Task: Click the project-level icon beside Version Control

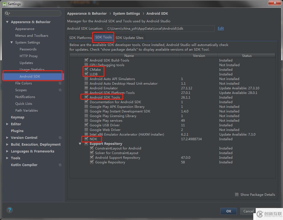Action: point(60,138)
